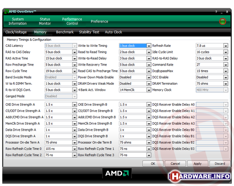Open the Auto Clock sub-tab
This screenshot has width=234, height=186.
[x=113, y=32]
